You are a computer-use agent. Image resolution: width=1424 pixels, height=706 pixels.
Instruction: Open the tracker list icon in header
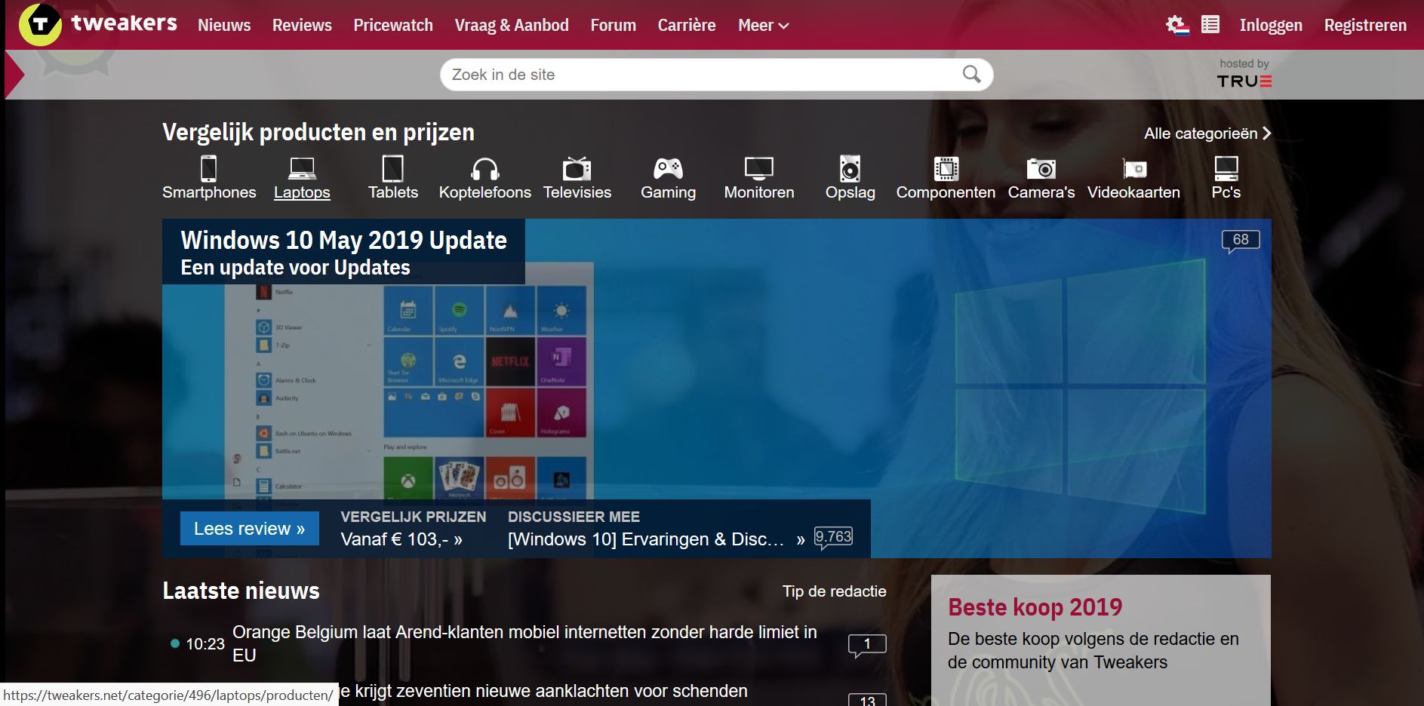coord(1210,25)
